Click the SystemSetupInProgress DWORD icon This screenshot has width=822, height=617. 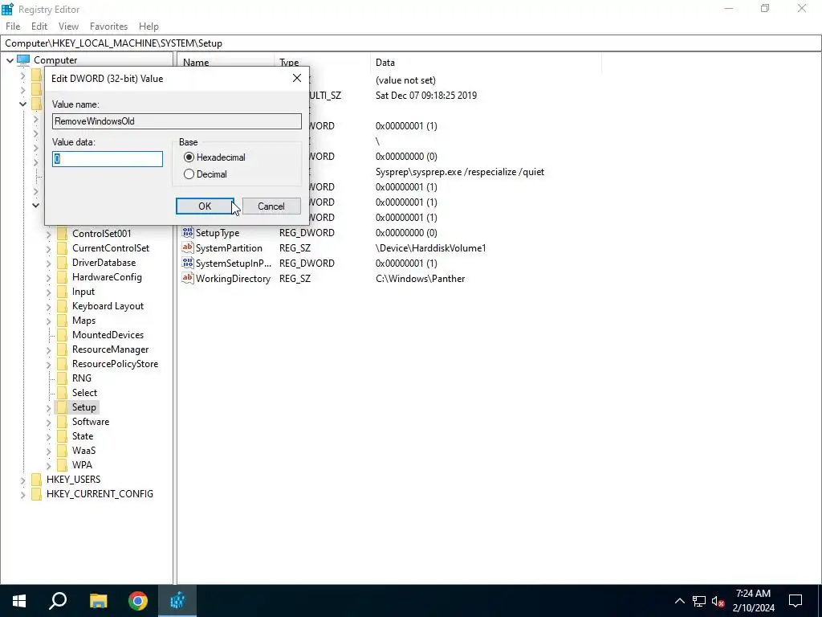(188, 263)
